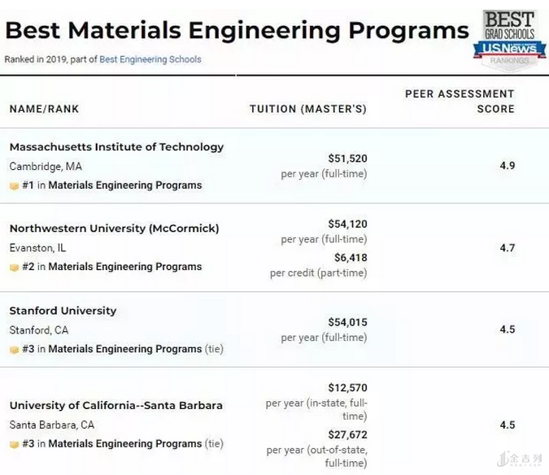
Task: Click the Stanford #3 ranking badge icon
Action: (14, 349)
